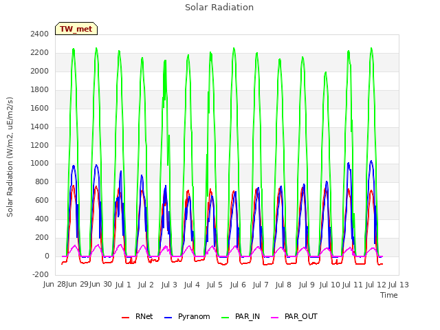The image size is (440, 330).
Task: Click the -200 y-axis tick label
Action: (x=41, y=274)
